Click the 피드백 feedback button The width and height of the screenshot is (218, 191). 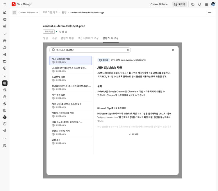click(180, 4)
